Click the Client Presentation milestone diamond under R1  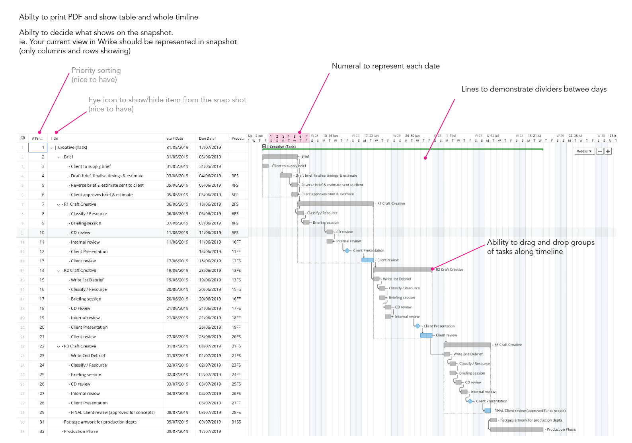pos(347,251)
